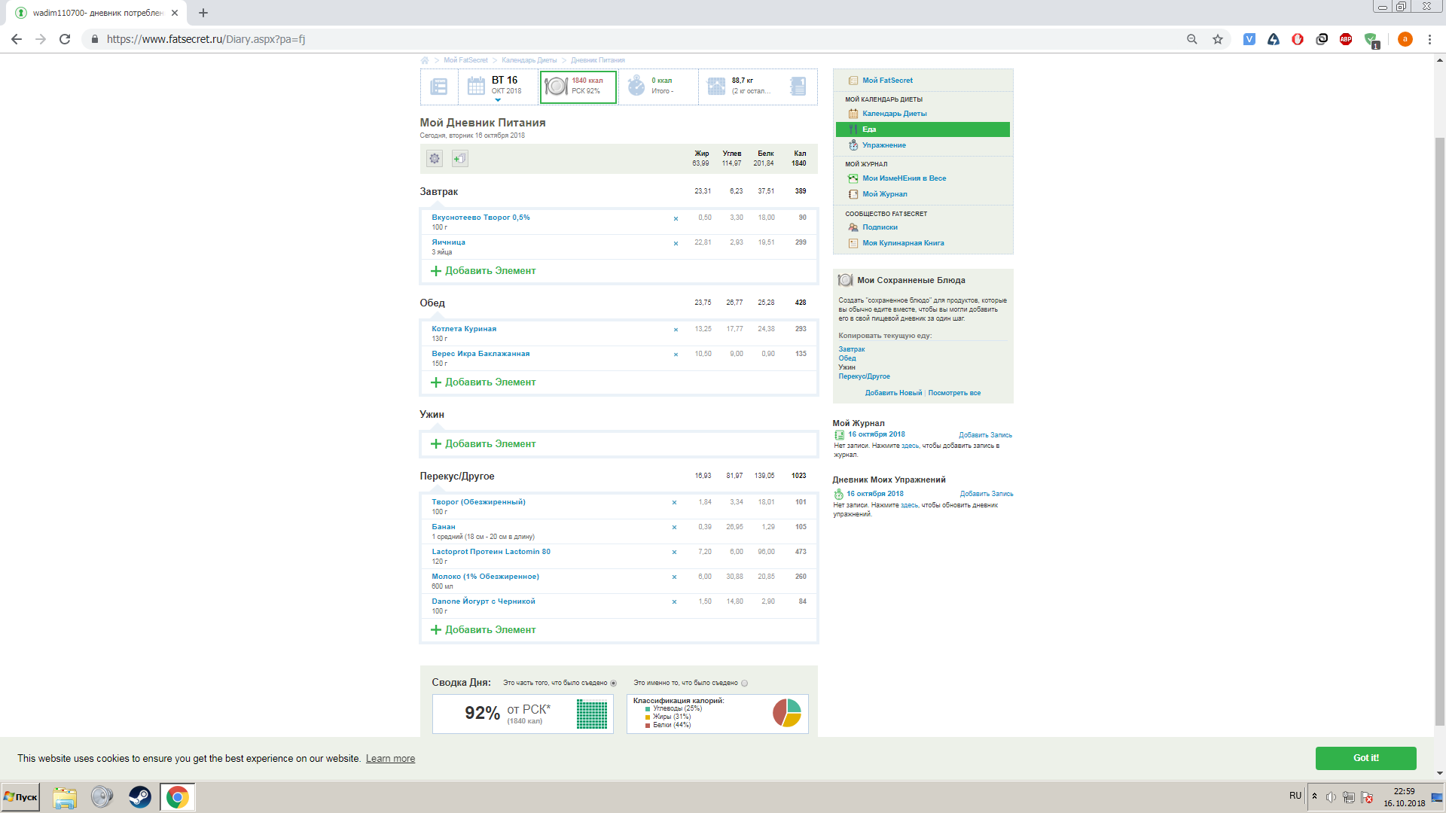Open Steam from the Windows taskbar

click(x=139, y=796)
